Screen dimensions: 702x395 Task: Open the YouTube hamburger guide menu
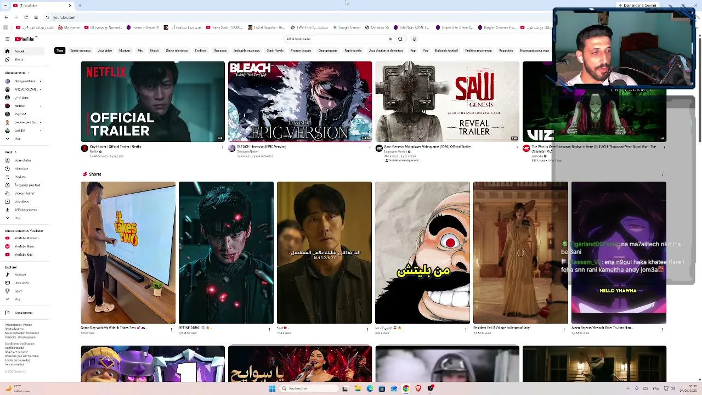tap(7, 39)
